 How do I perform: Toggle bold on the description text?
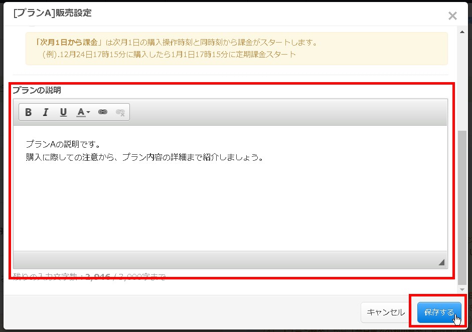point(28,112)
